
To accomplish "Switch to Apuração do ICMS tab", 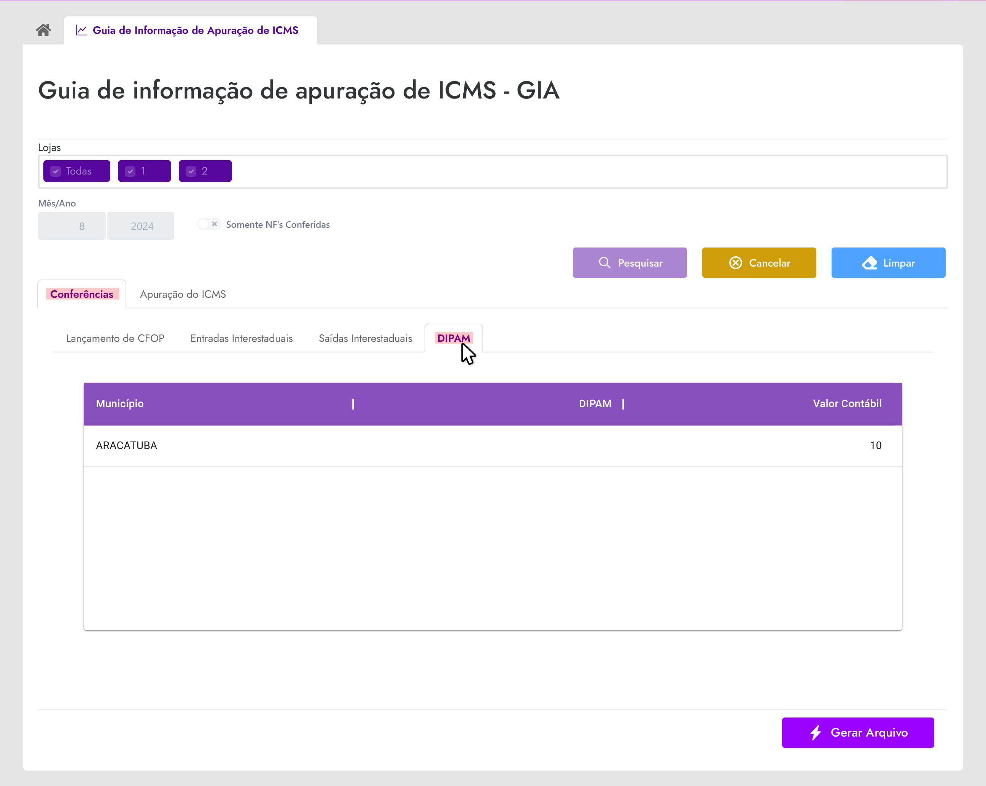I will tap(183, 294).
